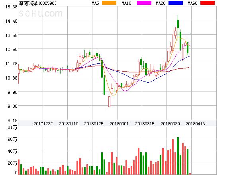Click the 9.98 price axis label
The image size is (239, 175).
pyautogui.click(x=12, y=92)
